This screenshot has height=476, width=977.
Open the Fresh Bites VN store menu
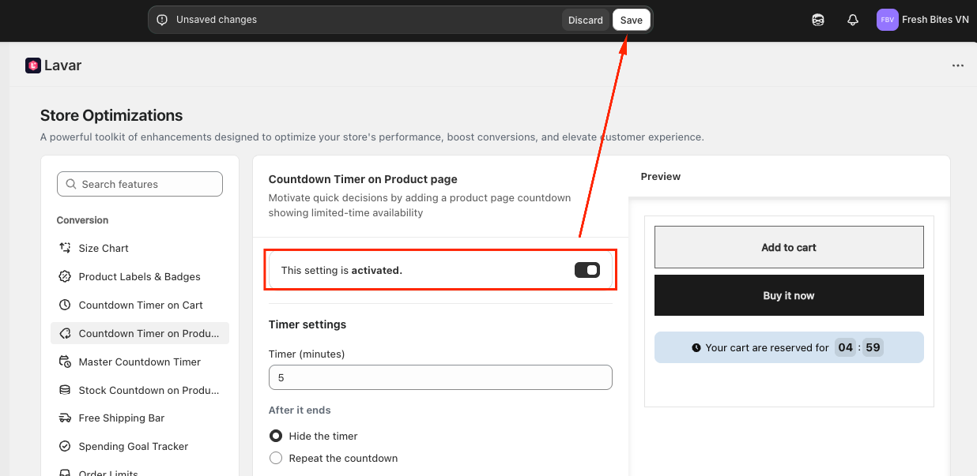click(923, 20)
